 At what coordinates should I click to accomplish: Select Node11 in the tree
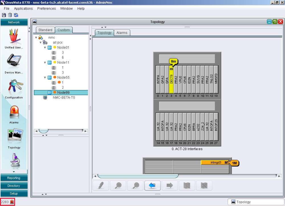click(x=63, y=62)
